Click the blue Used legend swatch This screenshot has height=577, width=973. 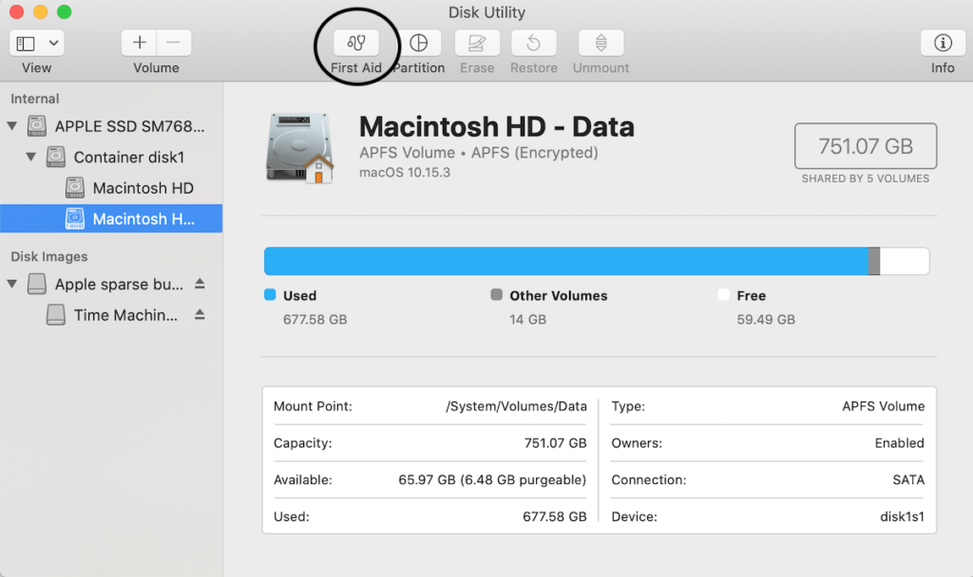(270, 294)
